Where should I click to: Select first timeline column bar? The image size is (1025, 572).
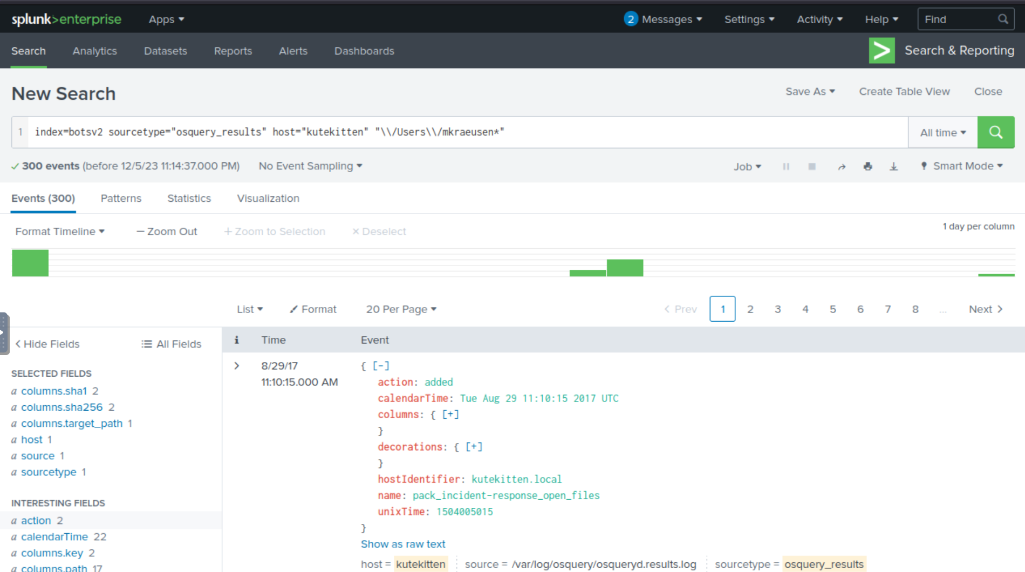point(30,263)
